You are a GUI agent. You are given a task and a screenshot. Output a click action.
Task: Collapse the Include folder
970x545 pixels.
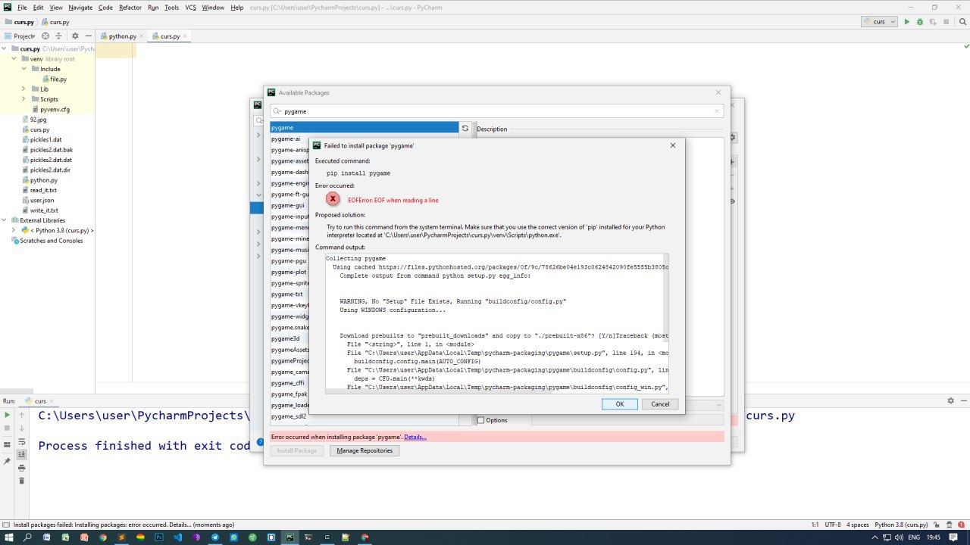(x=24, y=69)
